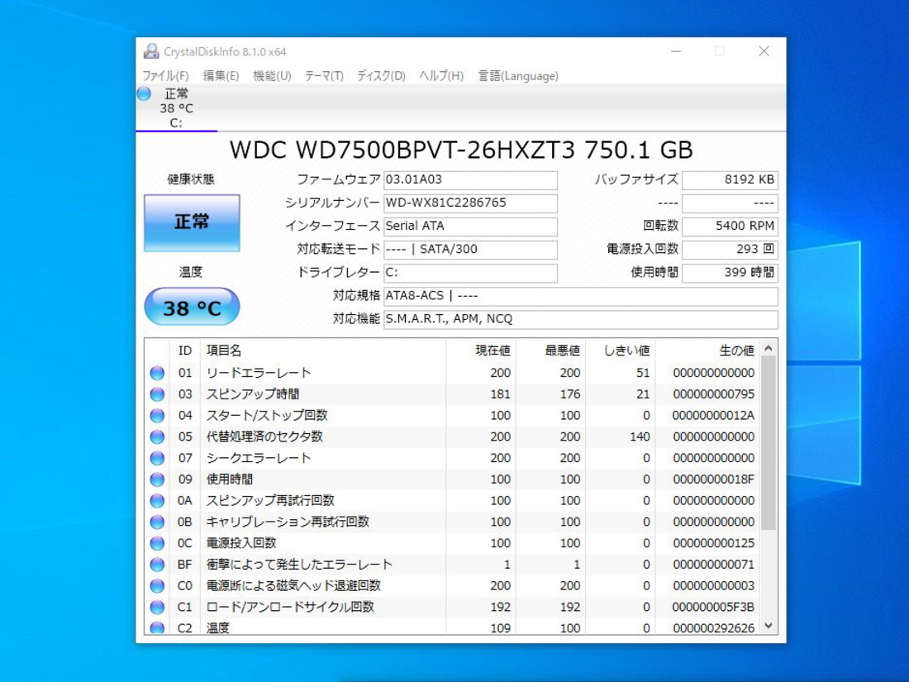Click the drive letter field C:
Viewport: 909px width, 682px height.
470,273
